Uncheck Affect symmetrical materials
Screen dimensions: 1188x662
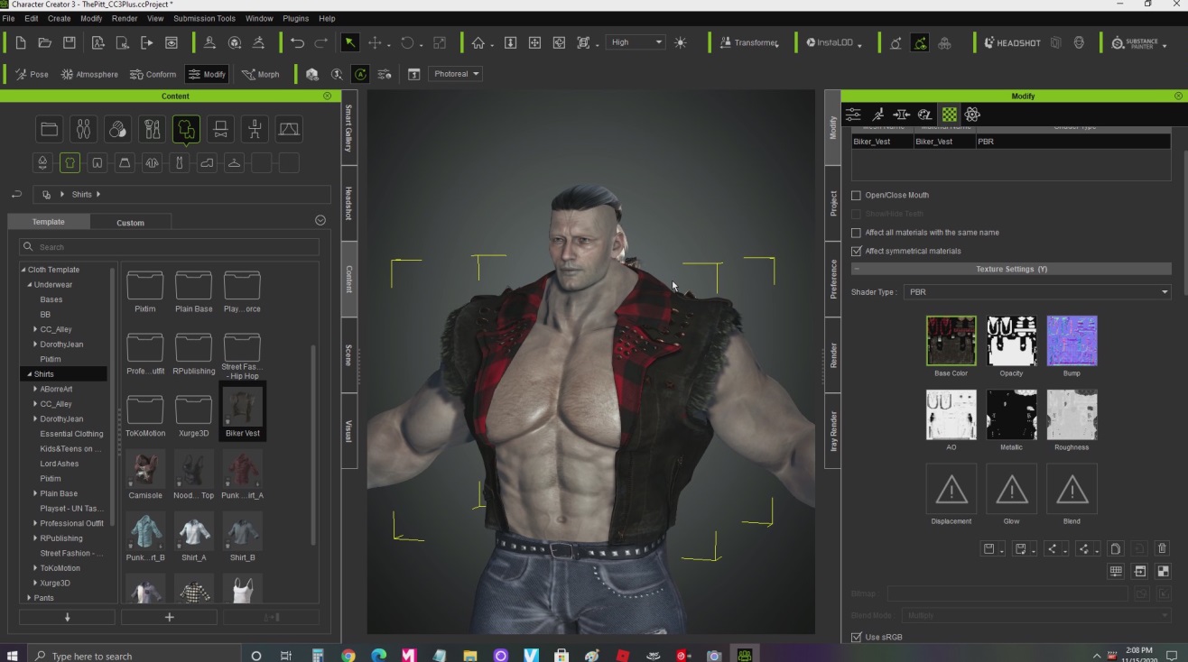(857, 251)
